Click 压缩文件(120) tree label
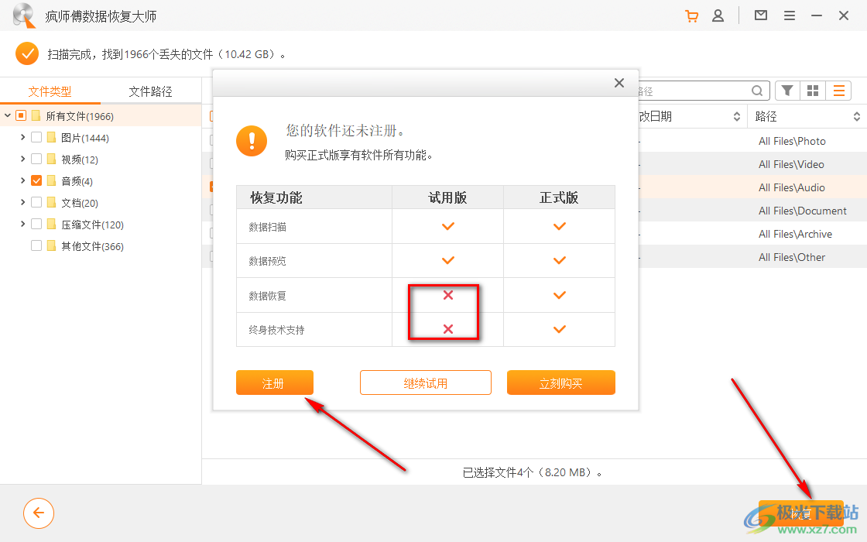867x542 pixels. tap(92, 225)
